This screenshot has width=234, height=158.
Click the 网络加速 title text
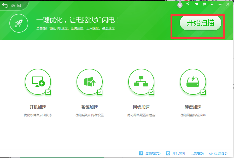coord(141,107)
